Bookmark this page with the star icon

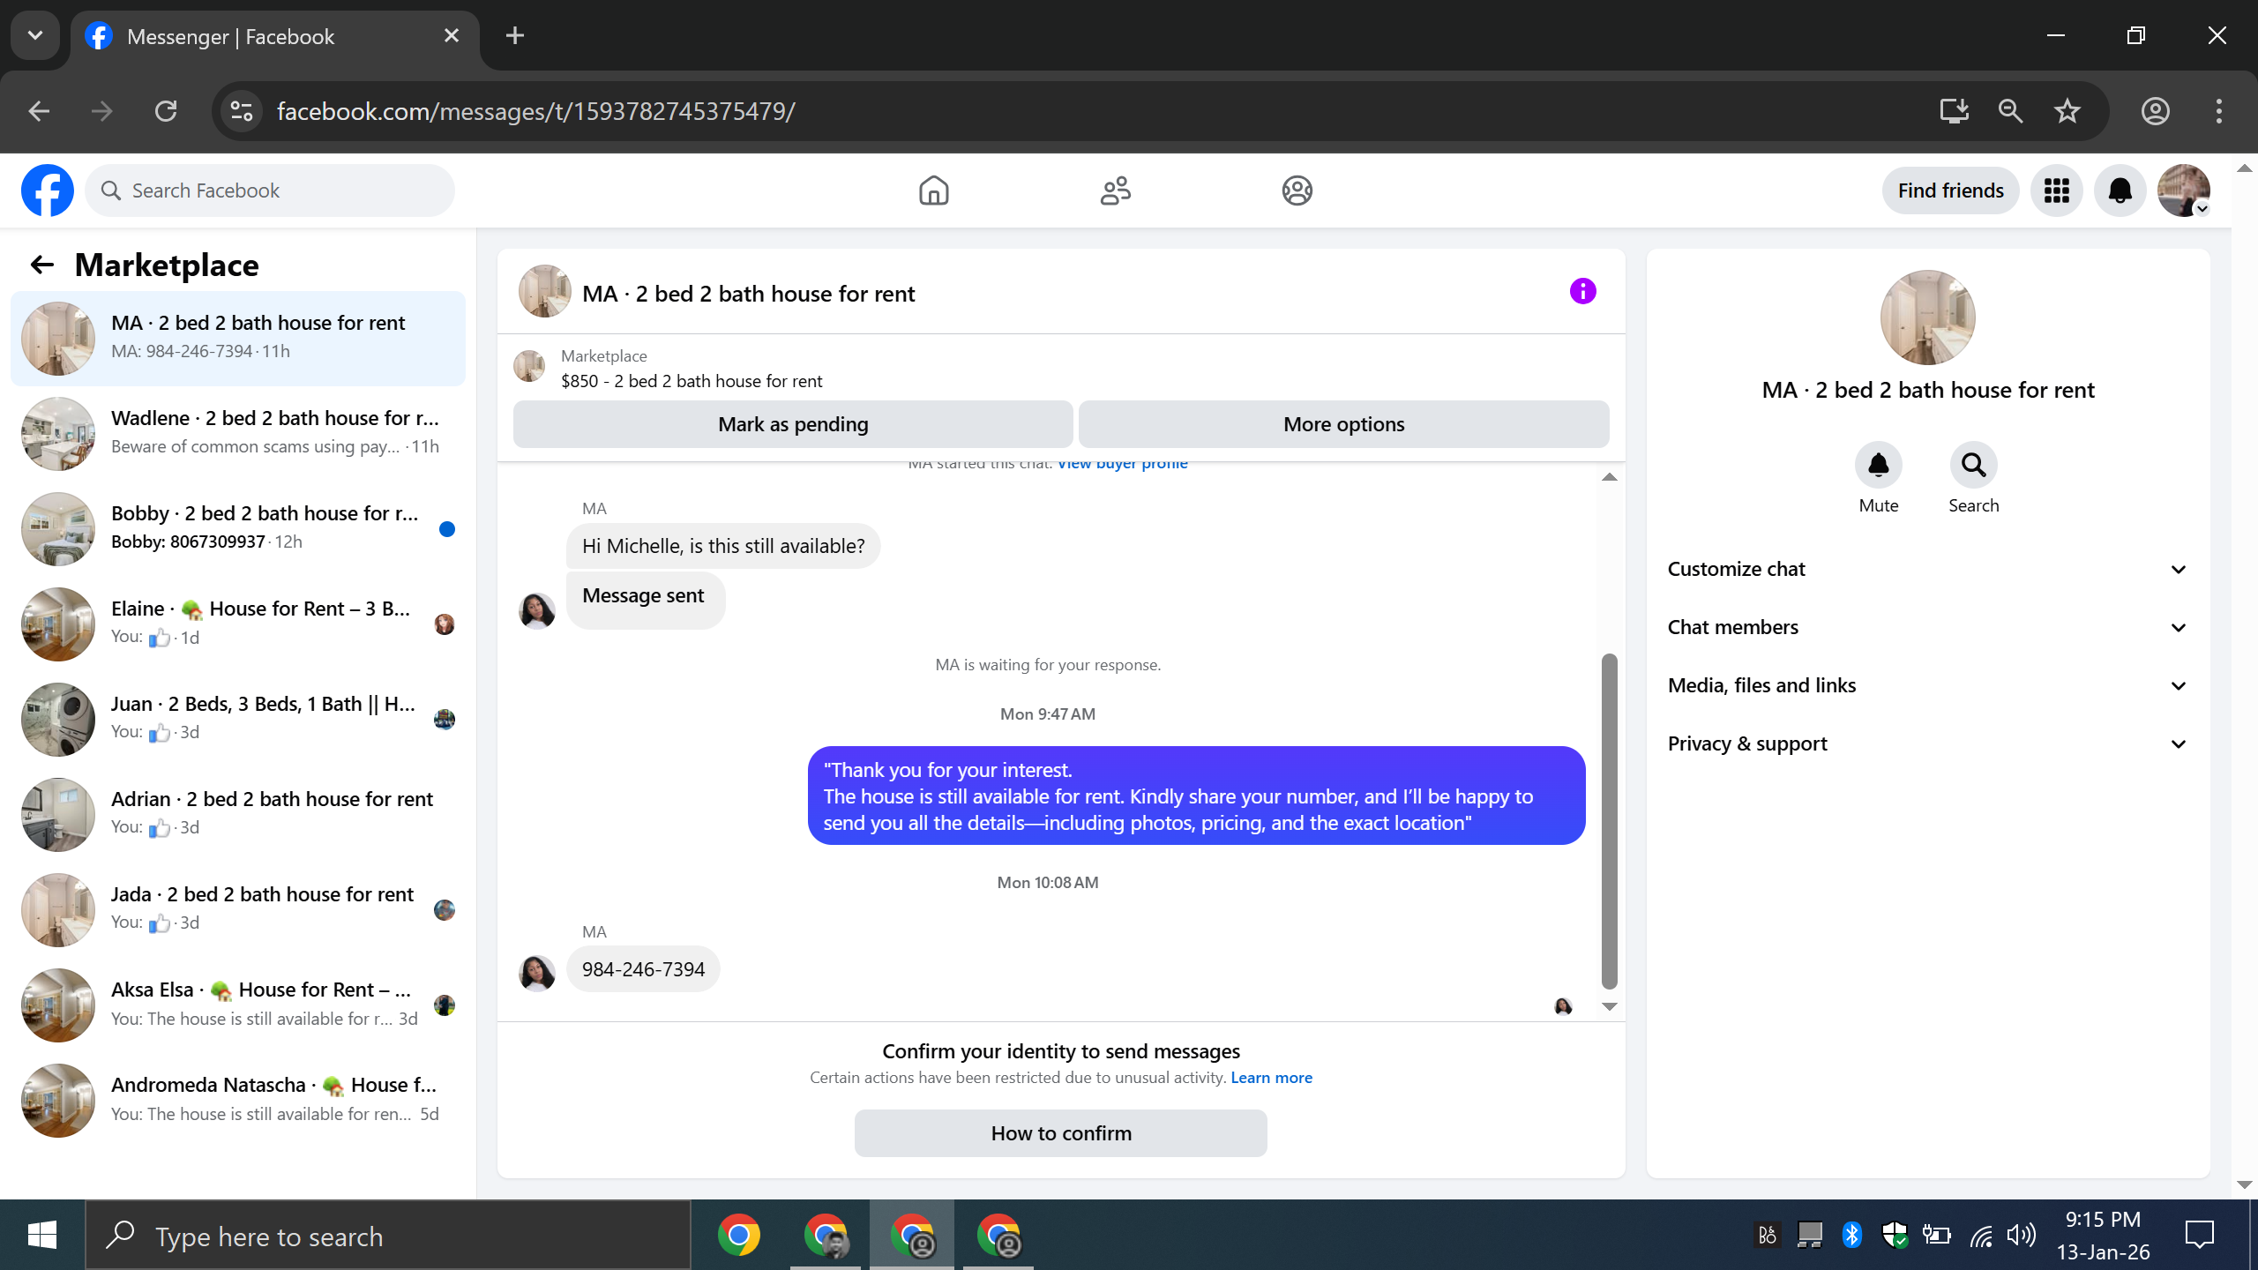pyautogui.click(x=2067, y=111)
